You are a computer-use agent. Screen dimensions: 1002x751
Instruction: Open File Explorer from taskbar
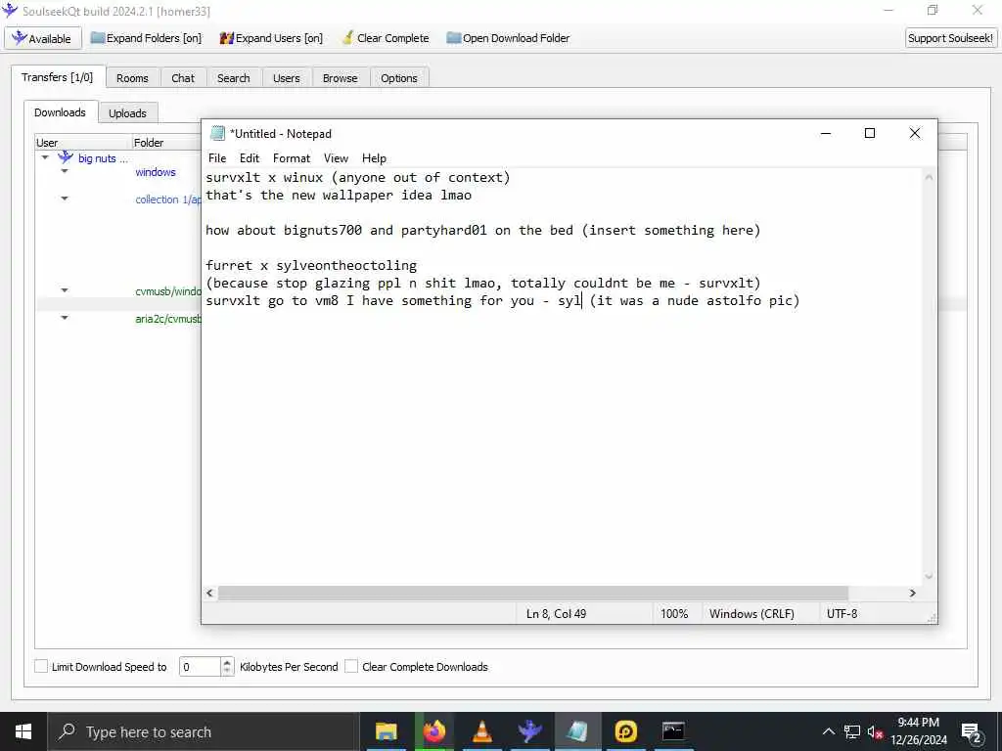point(386,731)
